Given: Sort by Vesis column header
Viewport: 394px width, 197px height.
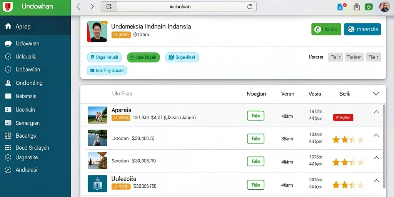Looking at the screenshot, I should [x=315, y=94].
